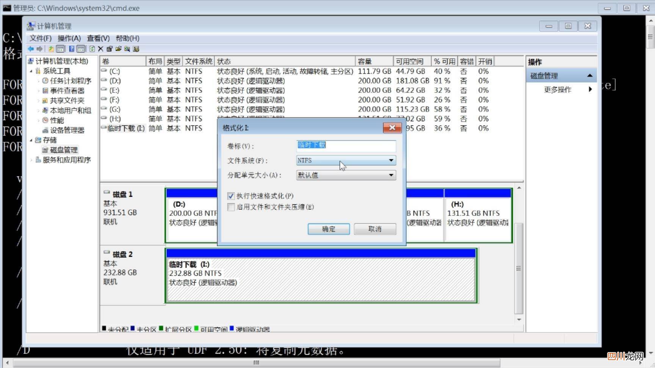Click the Services and Applications tree icon
This screenshot has height=368, width=655.
pos(38,160)
